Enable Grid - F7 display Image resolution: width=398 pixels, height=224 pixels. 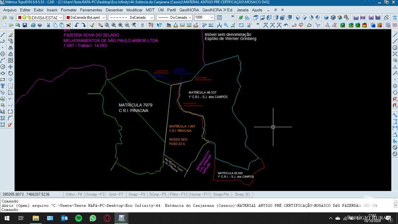tap(116, 194)
